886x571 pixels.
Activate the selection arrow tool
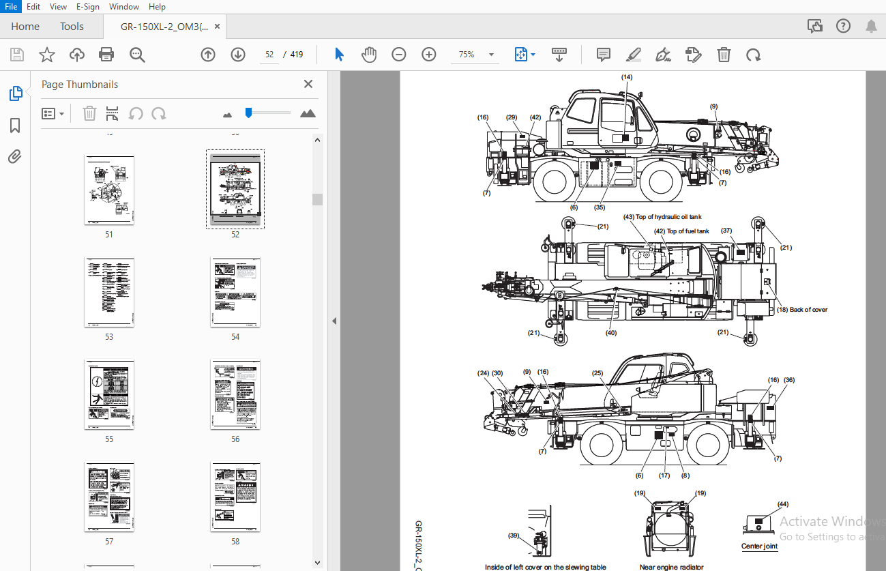(339, 55)
